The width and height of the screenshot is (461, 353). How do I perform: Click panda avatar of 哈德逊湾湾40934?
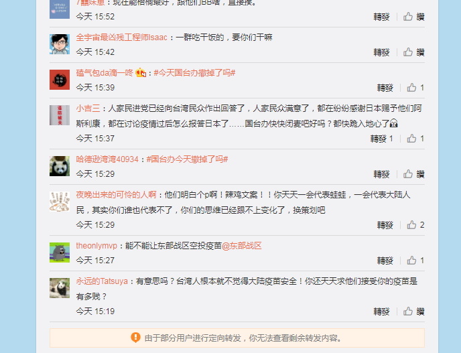coord(60,166)
